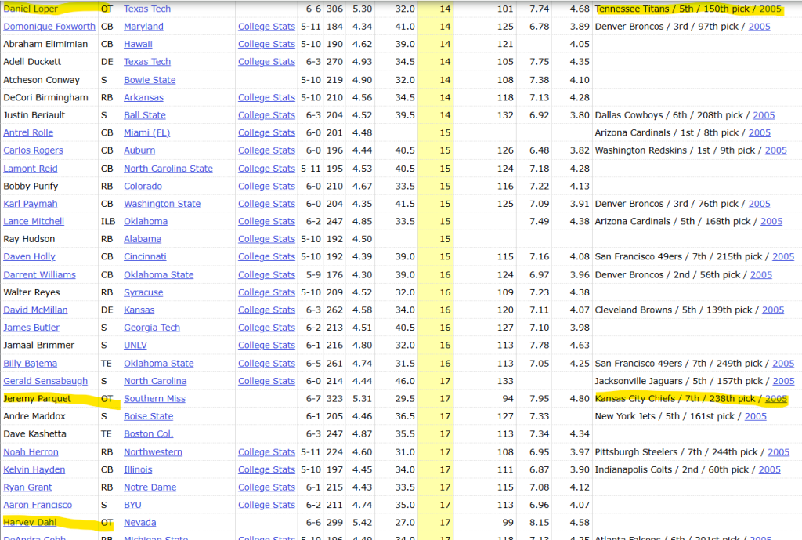802x540 pixels.
Task: Visit the Nevada college link
Action: pyautogui.click(x=140, y=523)
